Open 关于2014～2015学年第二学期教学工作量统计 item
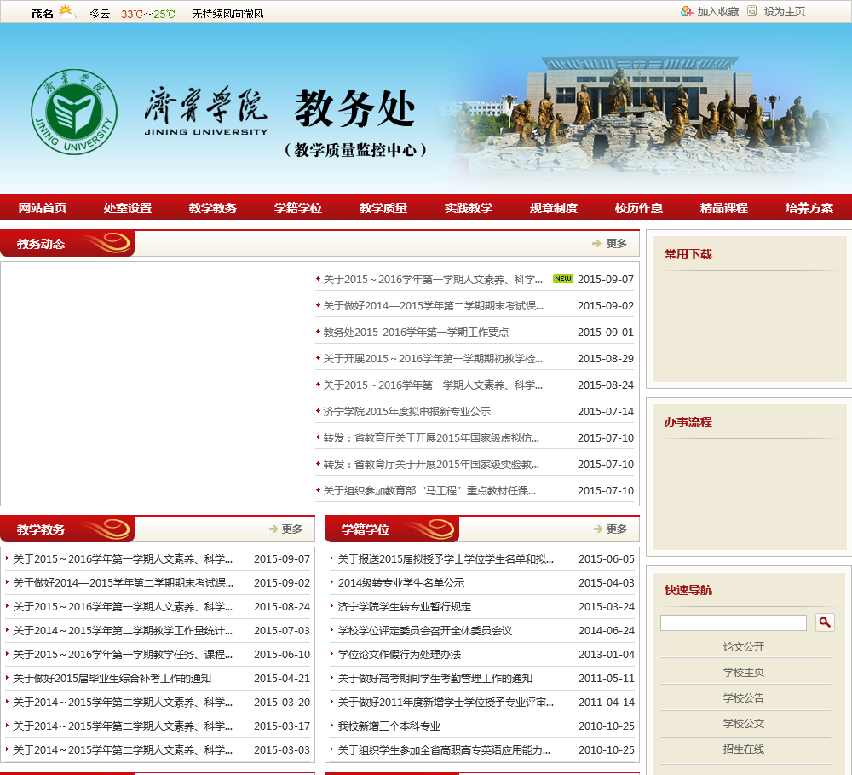Image resolution: width=852 pixels, height=775 pixels. tap(123, 630)
